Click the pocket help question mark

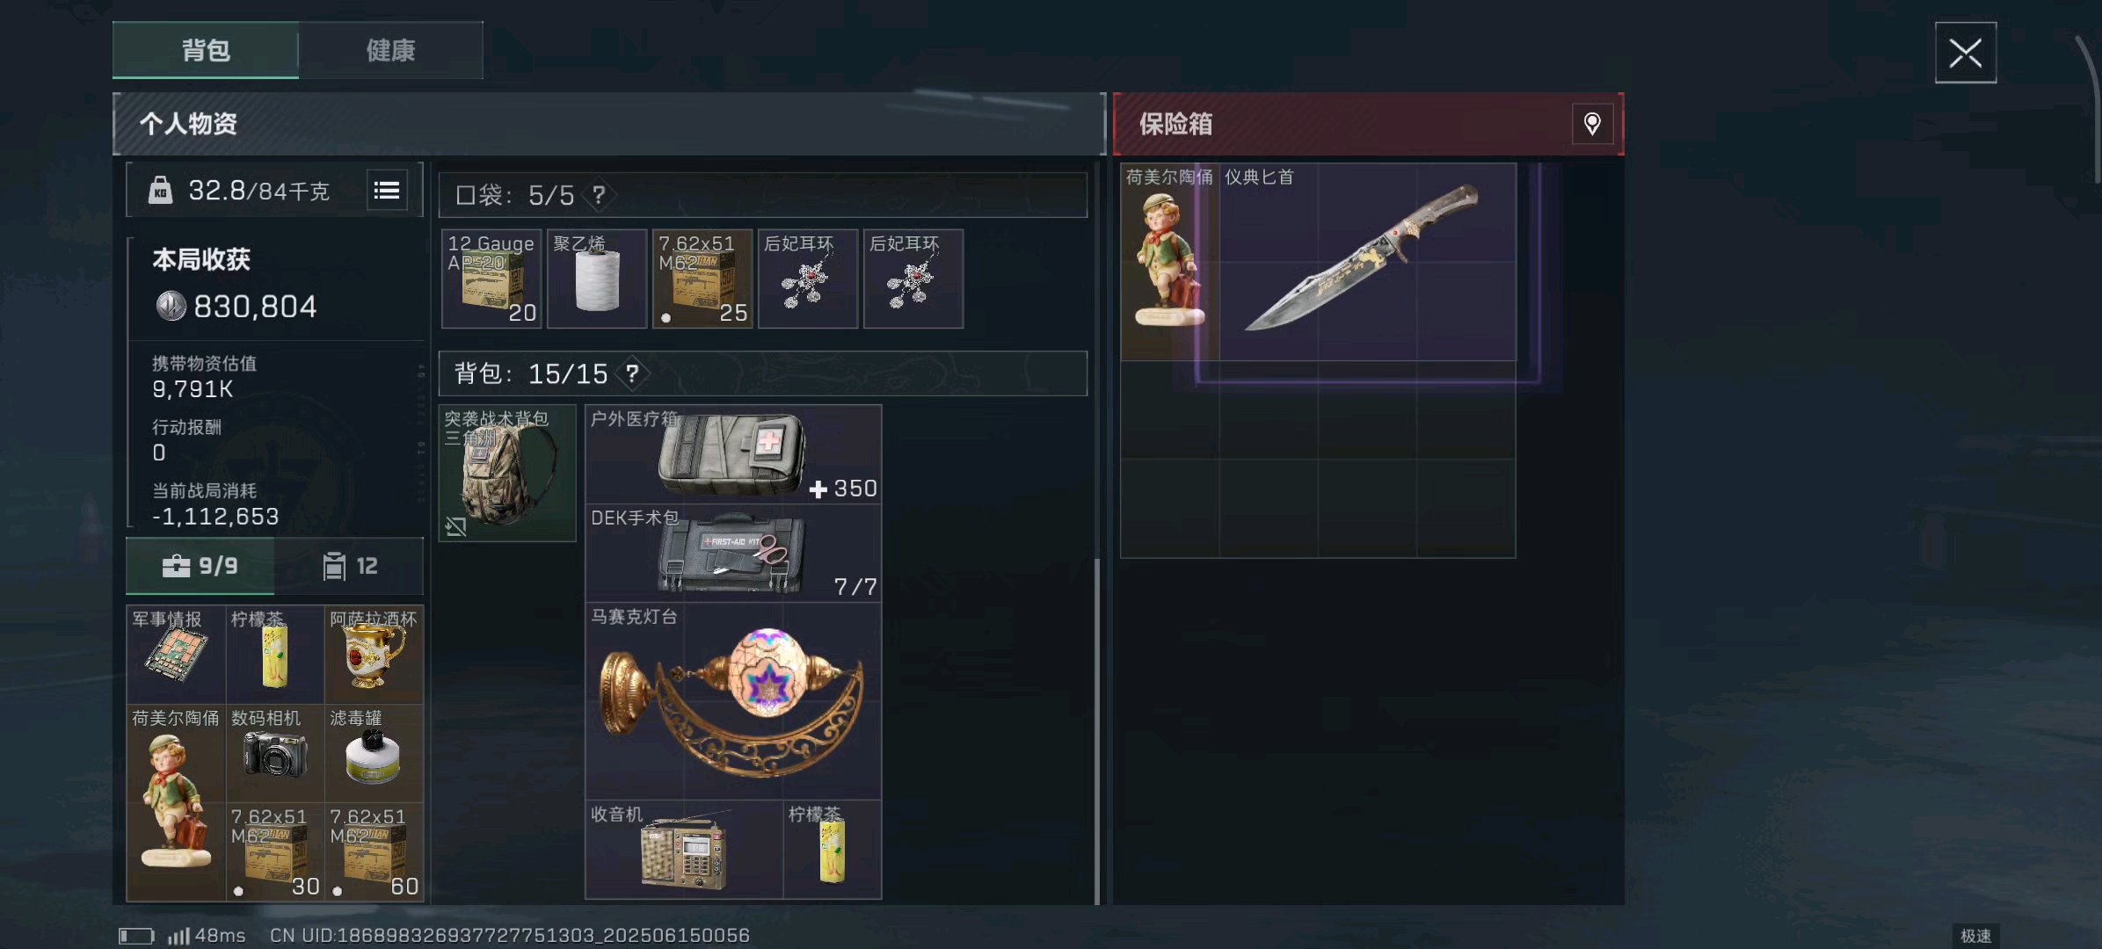point(599,194)
